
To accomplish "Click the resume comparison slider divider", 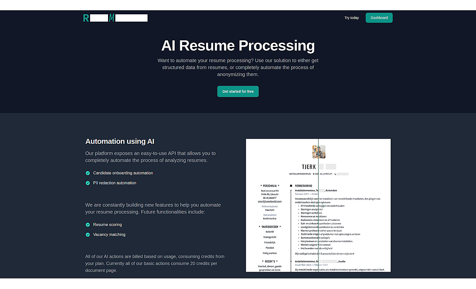I will point(318,205).
